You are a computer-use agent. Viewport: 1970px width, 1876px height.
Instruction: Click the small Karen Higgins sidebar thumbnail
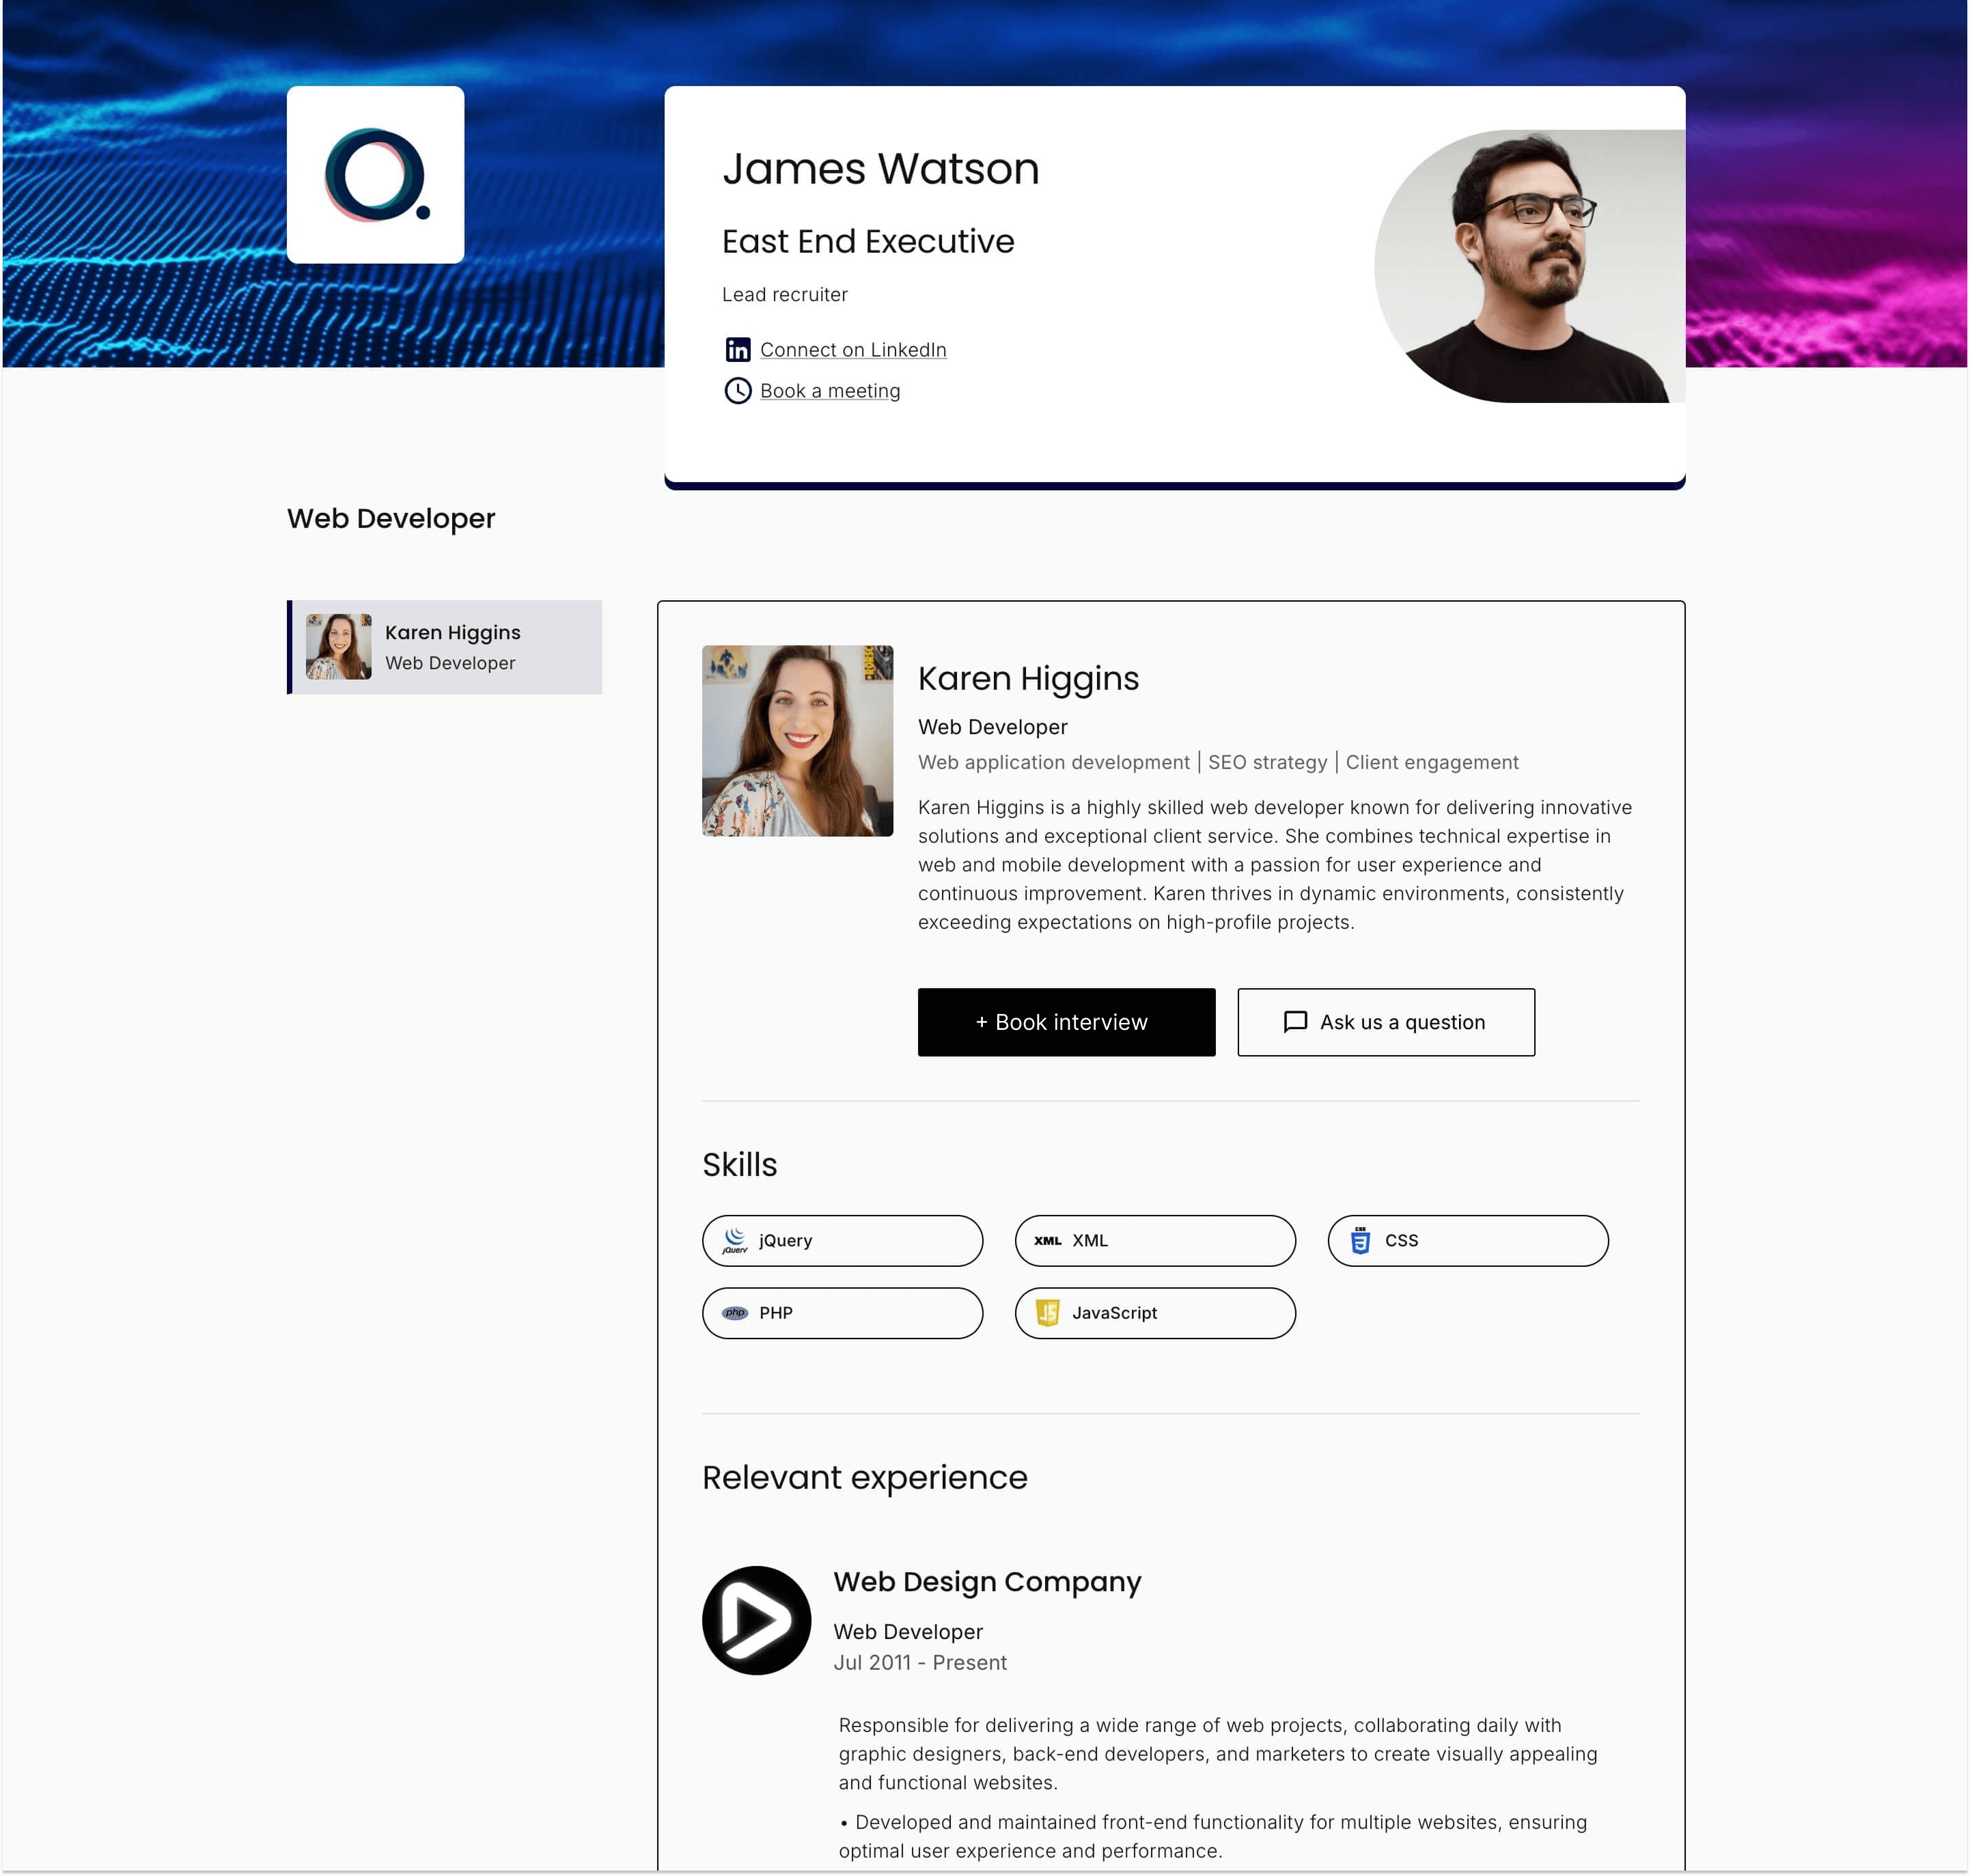coord(338,647)
